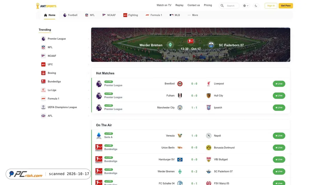
Task: Click Live button for Werder Bremen match row
Action: (x=279, y=172)
